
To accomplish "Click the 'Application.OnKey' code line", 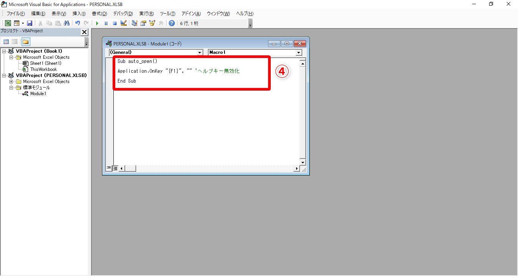I will pyautogui.click(x=179, y=71).
